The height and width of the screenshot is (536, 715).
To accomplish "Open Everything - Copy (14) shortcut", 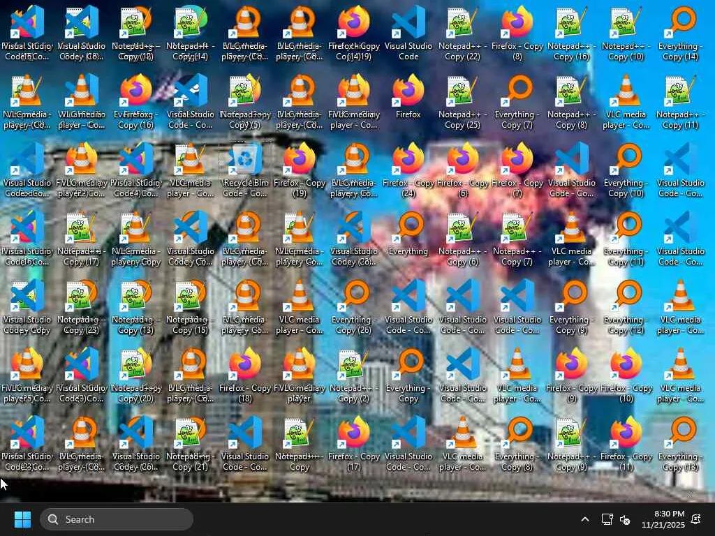I will point(680,33).
